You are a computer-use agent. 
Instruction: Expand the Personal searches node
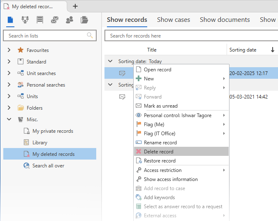point(9,85)
